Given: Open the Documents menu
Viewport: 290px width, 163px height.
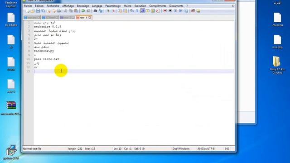Looking at the screenshot, I should [x=176, y=6].
